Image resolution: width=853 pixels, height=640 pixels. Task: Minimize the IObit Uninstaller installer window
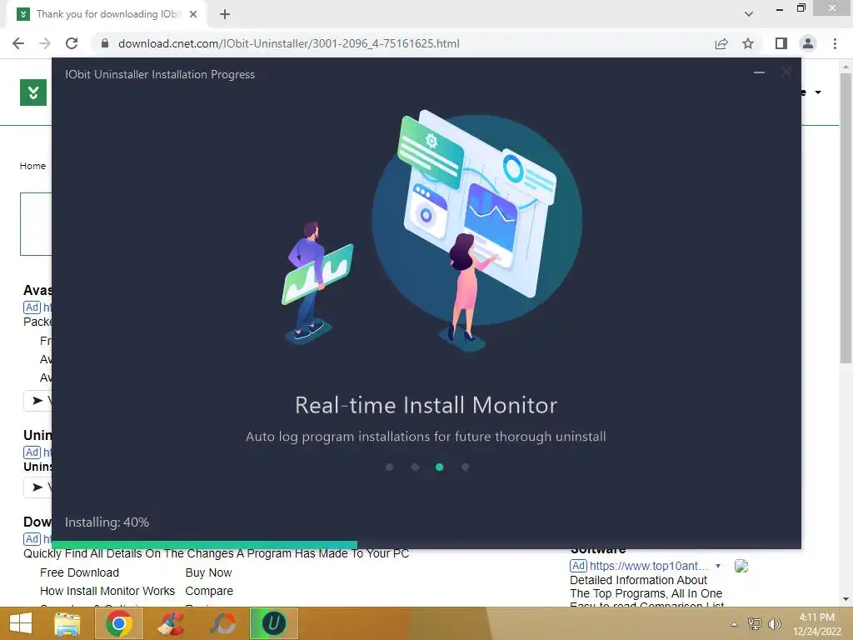coord(759,72)
